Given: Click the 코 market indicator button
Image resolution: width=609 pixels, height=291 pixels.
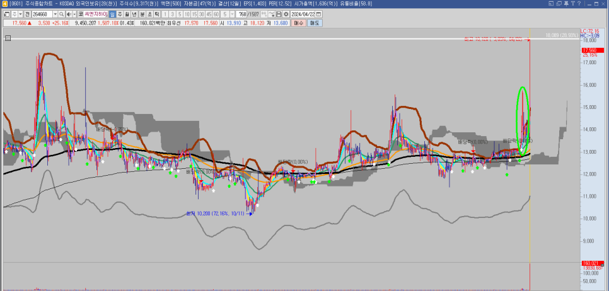Looking at the screenshot, I should 81,14.
